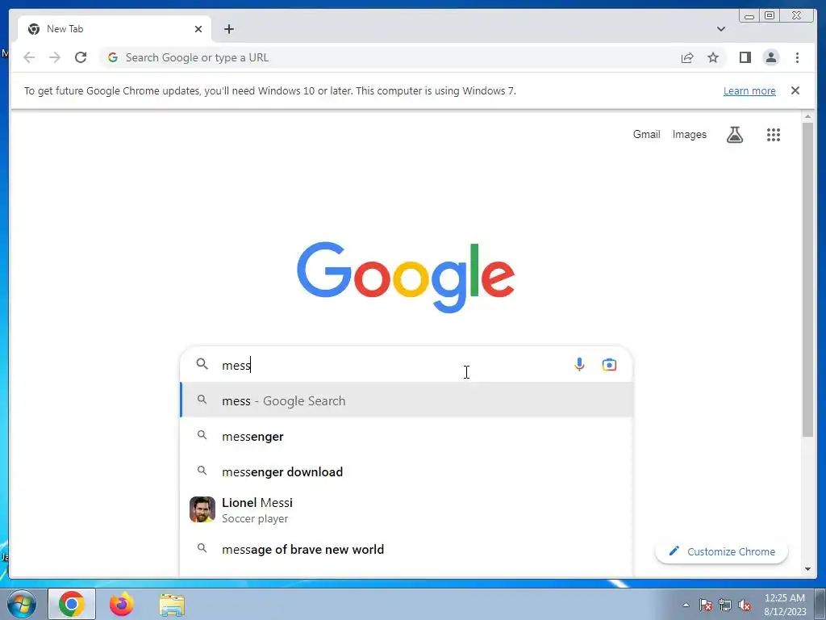The height and width of the screenshot is (620, 826).
Task: Open the Google apps grid
Action: point(773,135)
